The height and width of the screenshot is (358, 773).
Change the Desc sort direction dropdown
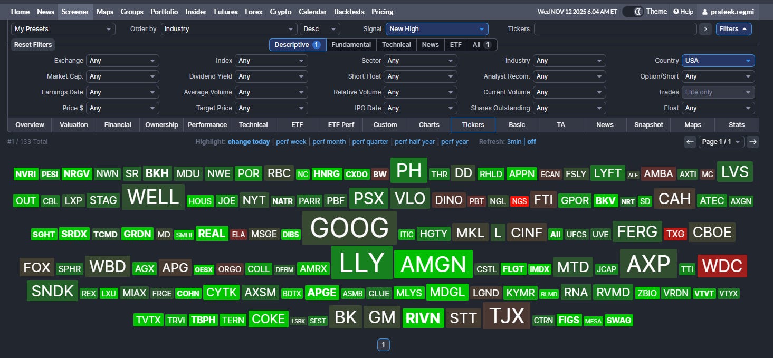(x=320, y=29)
